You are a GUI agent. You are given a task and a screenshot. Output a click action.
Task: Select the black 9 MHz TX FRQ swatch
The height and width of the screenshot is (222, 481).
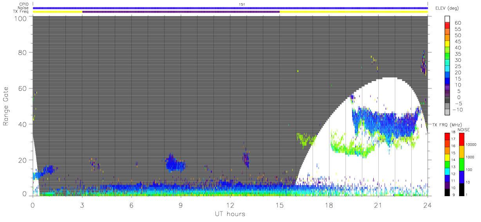tap(447, 192)
